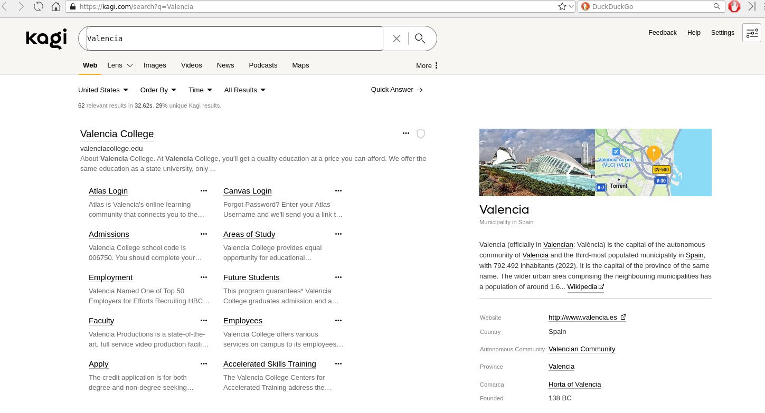
Task: Click the magnifier search button in Kagi
Action: pyautogui.click(x=420, y=38)
